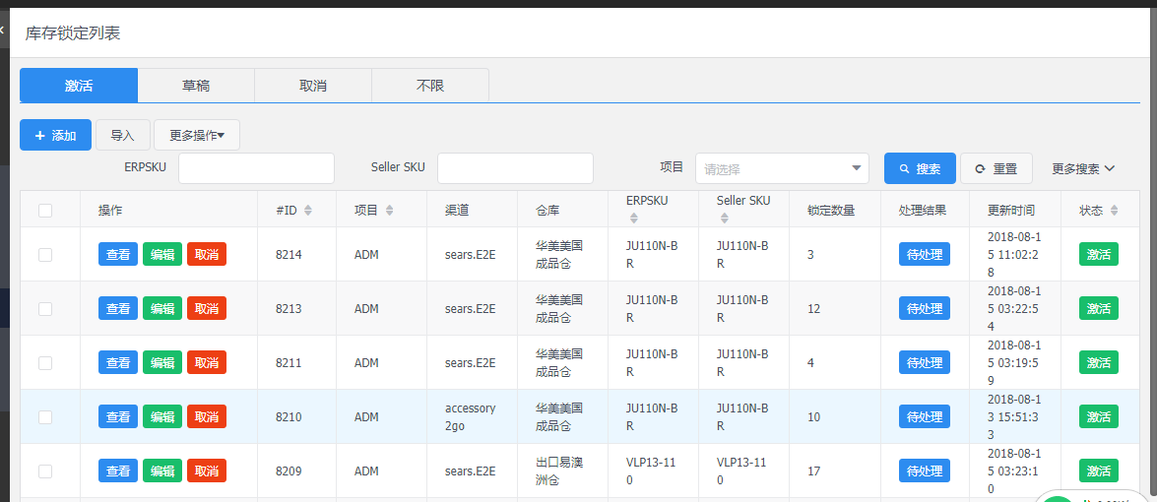Click the 重置 button
Screen dimensions: 1157x502
[996, 168]
